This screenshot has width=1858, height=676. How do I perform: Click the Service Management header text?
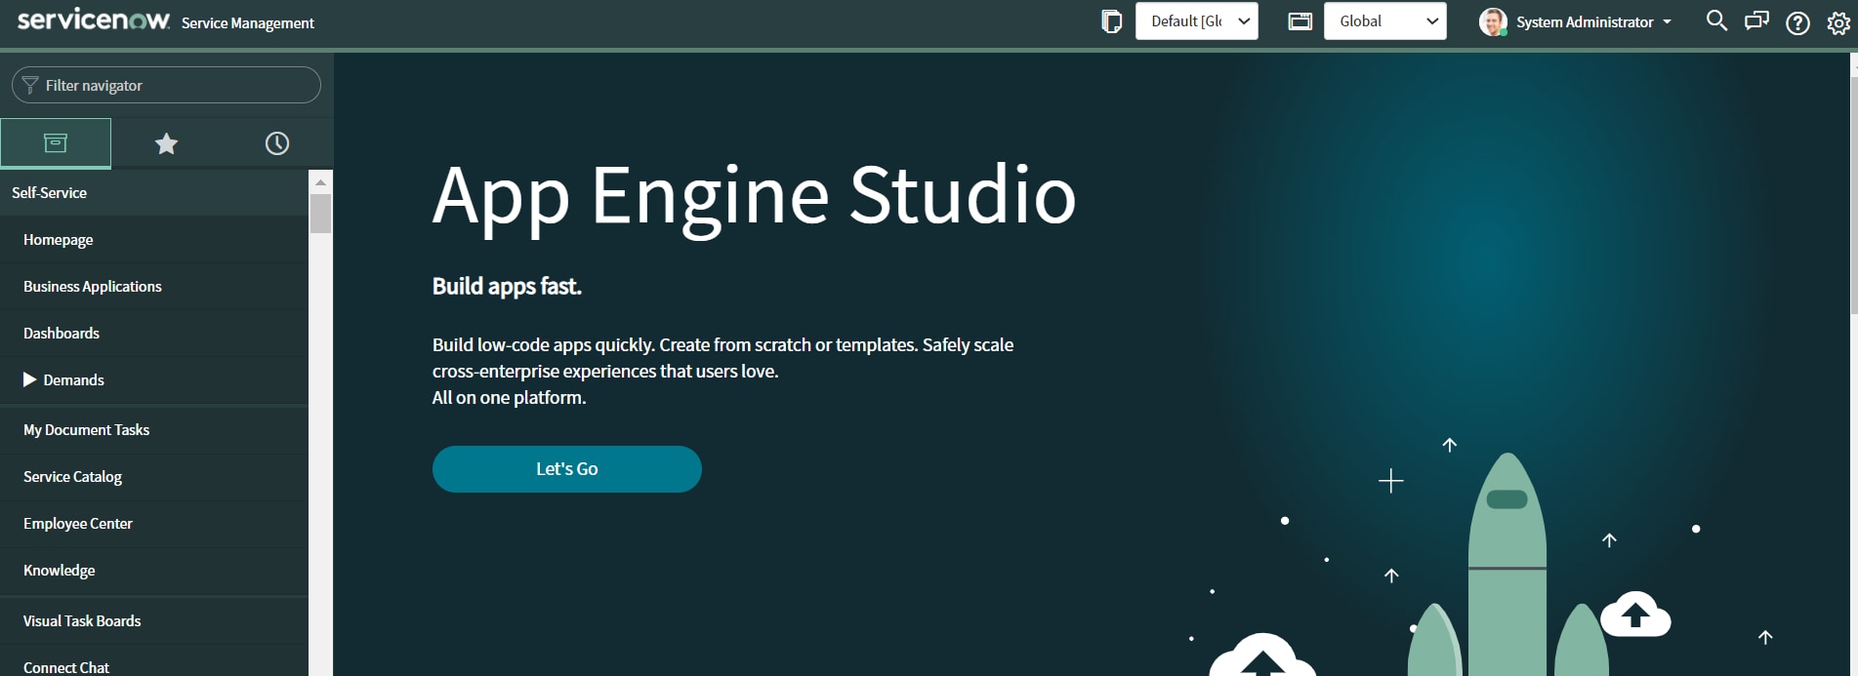248,23
